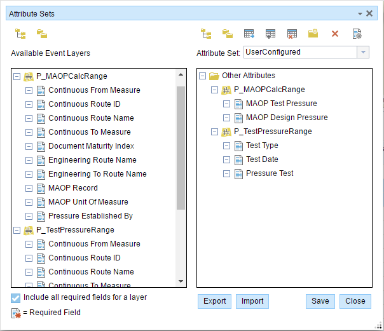This screenshot has height=331, width=384.
Task: Click expand all icon above Available Event Layers
Action: pos(20,34)
